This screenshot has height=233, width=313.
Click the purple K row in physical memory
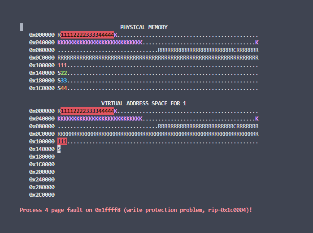coord(100,43)
